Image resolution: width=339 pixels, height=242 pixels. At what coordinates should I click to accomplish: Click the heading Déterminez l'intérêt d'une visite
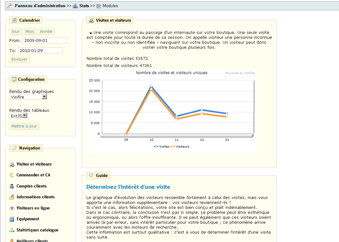point(128,187)
